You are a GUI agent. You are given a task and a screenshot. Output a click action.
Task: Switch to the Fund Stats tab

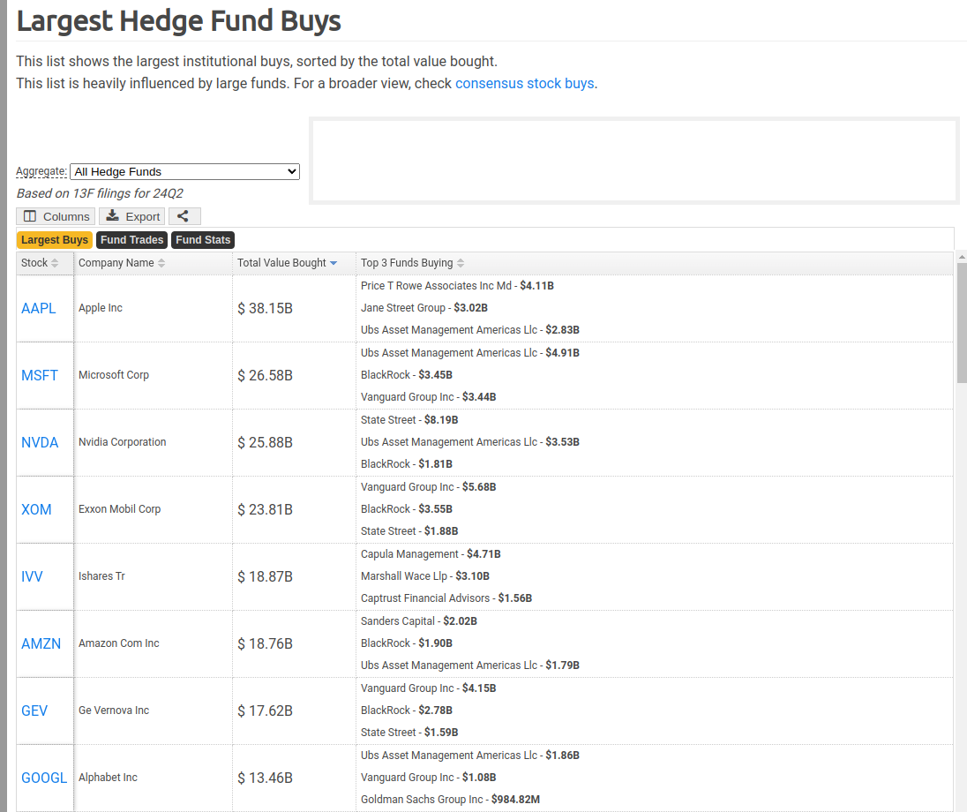click(203, 240)
